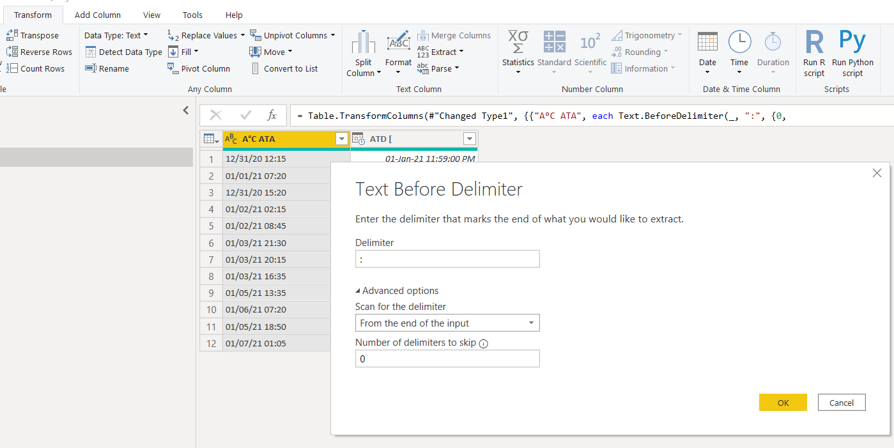Image resolution: width=894 pixels, height=448 pixels.
Task: Open Scan for the delimiter combo box
Action: coord(447,323)
